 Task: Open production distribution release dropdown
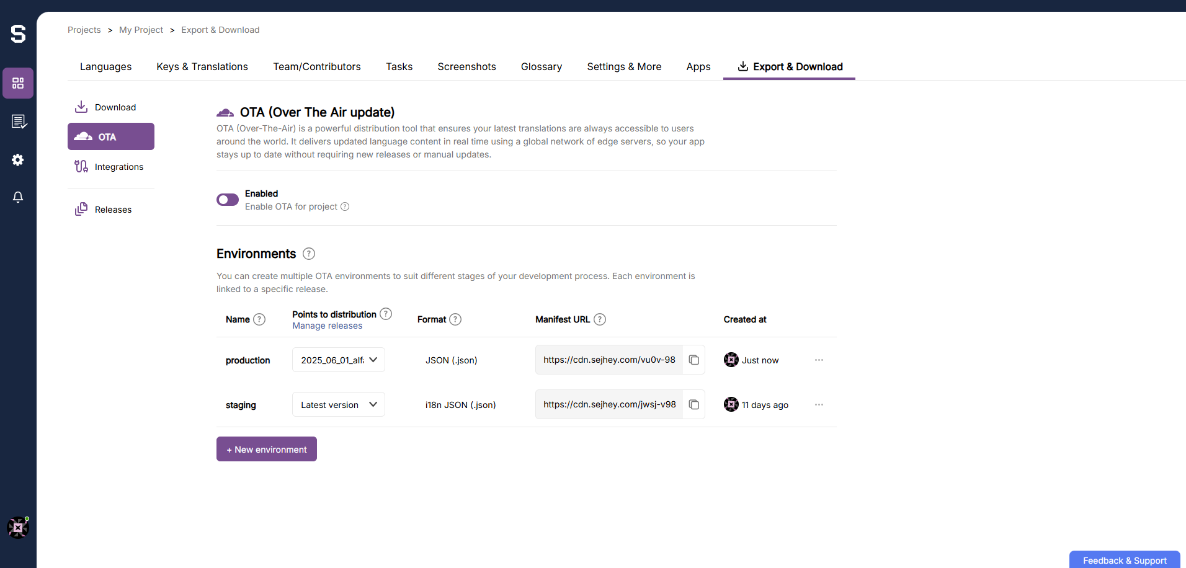[x=339, y=360]
